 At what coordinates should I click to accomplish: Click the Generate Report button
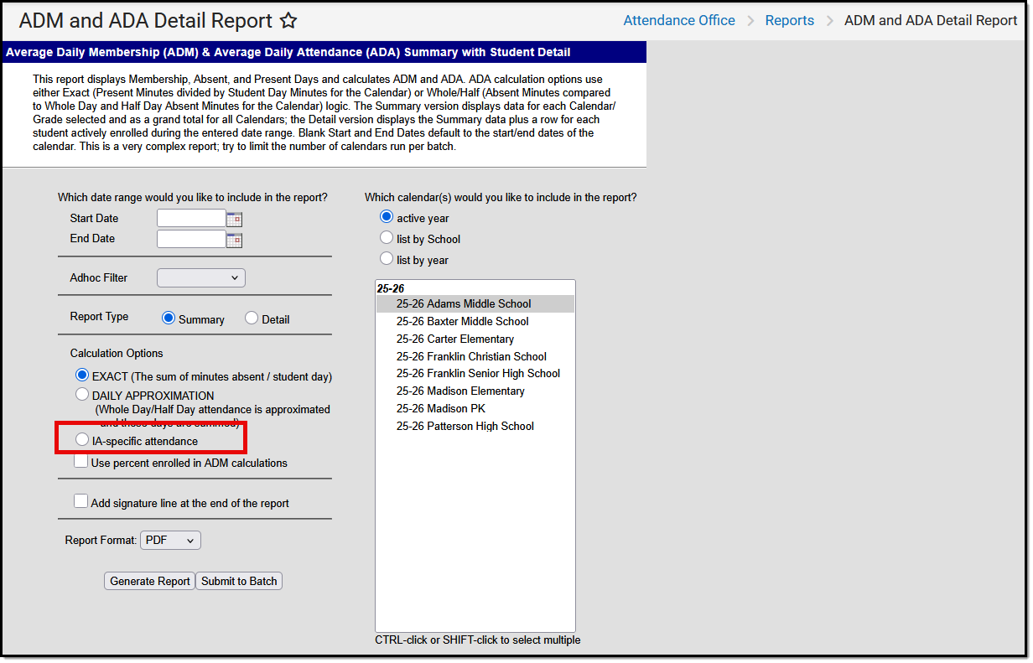[149, 580]
